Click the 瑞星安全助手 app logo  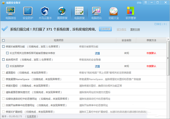coord(3,3)
